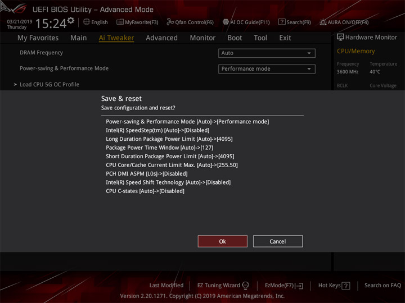Click the PCH DMI ASPM change line
The height and width of the screenshot is (303, 405).
point(147,173)
